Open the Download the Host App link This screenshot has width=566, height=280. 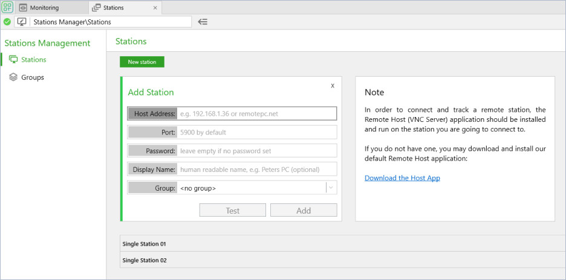(x=402, y=178)
